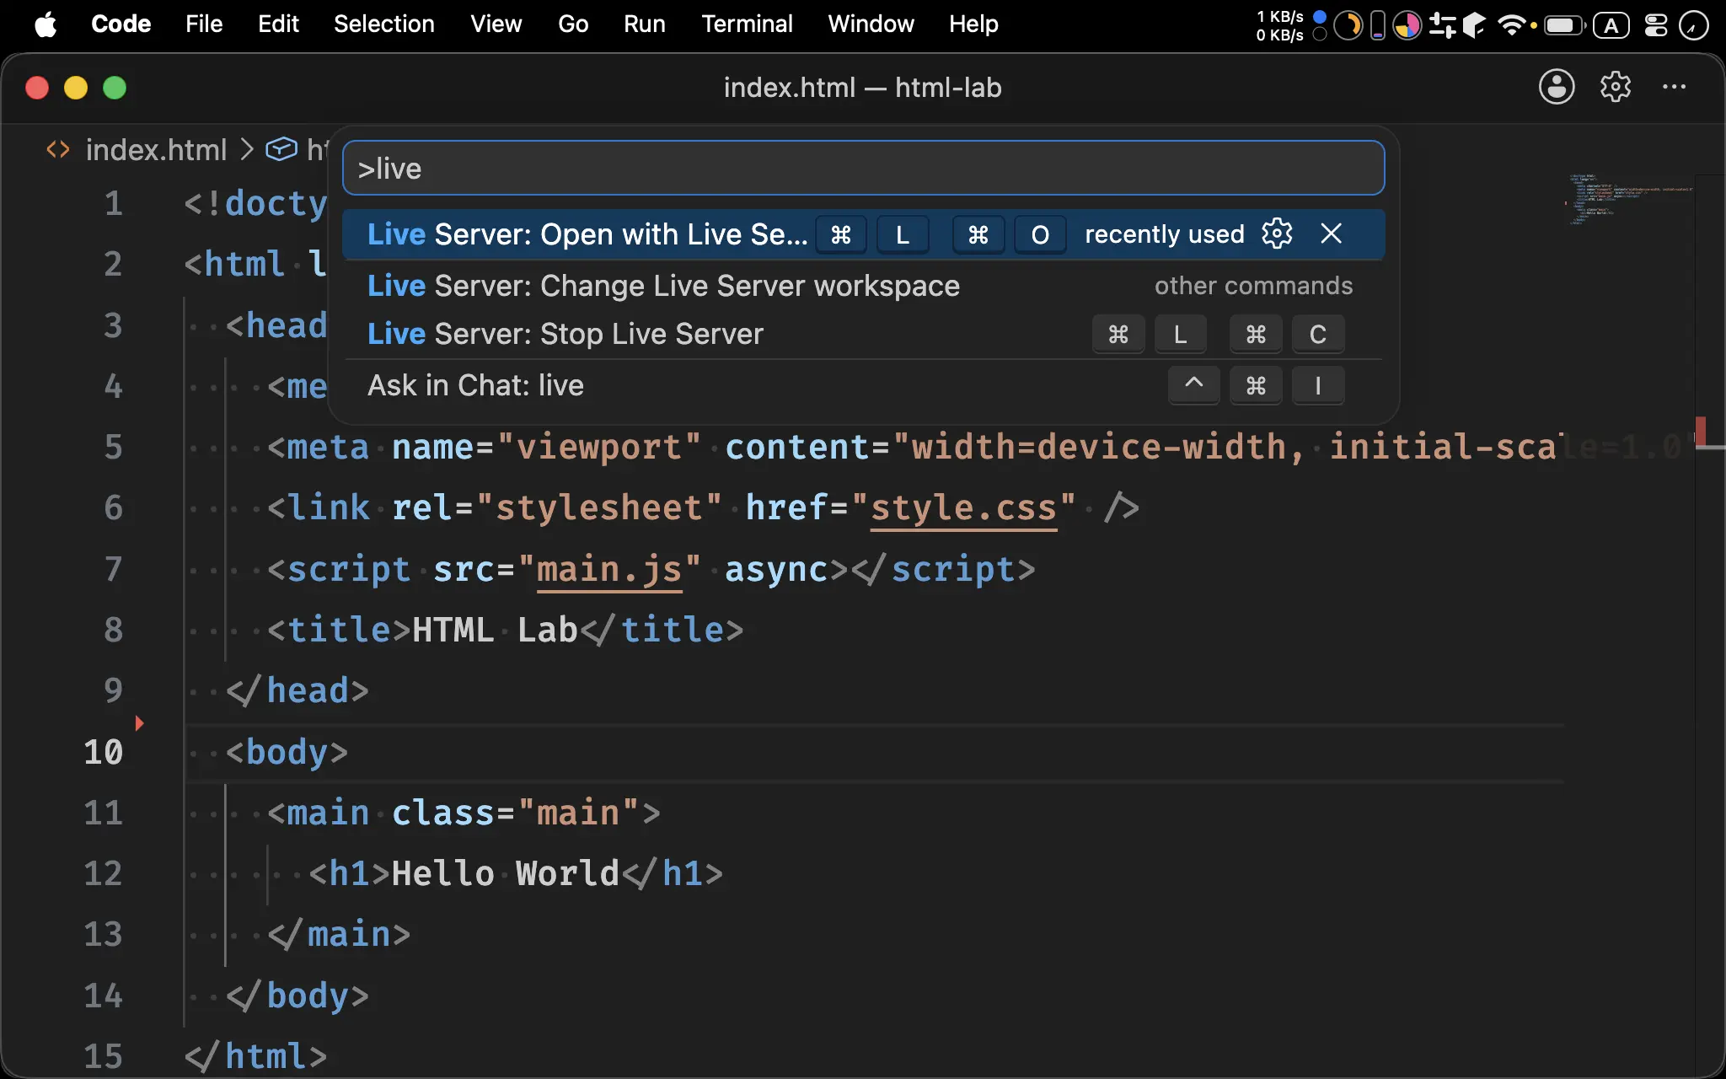Open macOS Control Center
This screenshot has height=1079, width=1726.
[x=1656, y=25]
